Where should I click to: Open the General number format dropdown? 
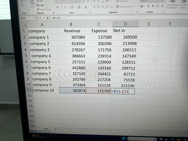[x=163, y=1]
